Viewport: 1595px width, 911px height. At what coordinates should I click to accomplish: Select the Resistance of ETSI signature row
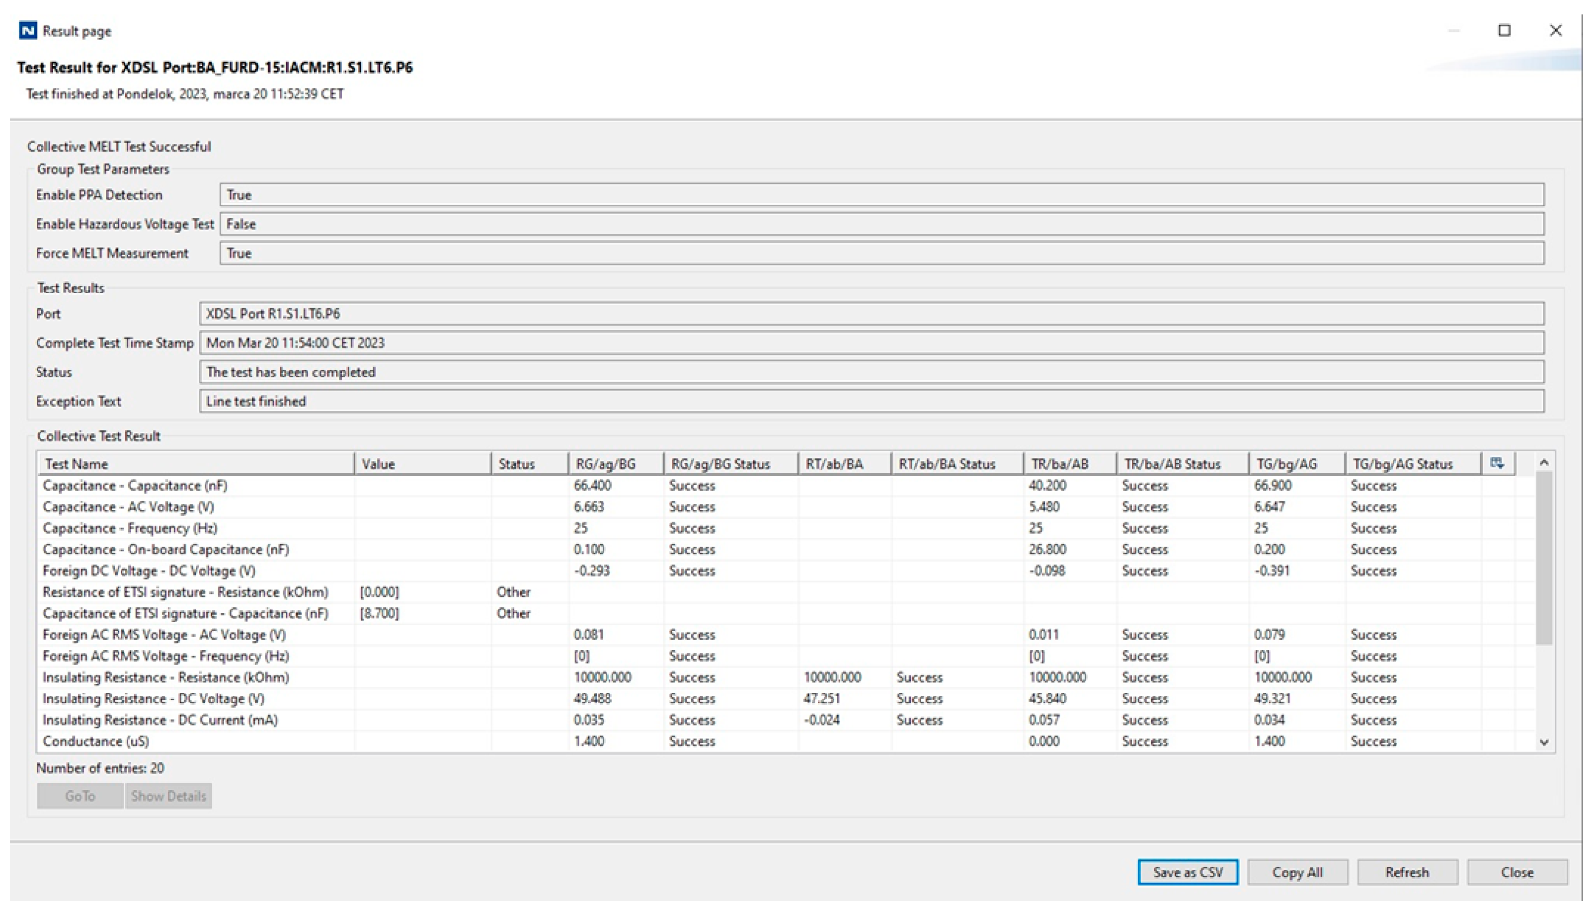185,592
